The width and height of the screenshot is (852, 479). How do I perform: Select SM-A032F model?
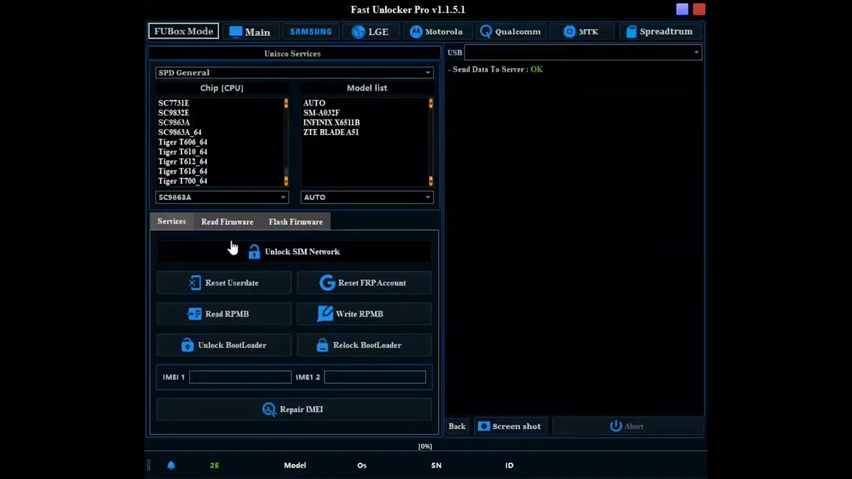click(321, 113)
